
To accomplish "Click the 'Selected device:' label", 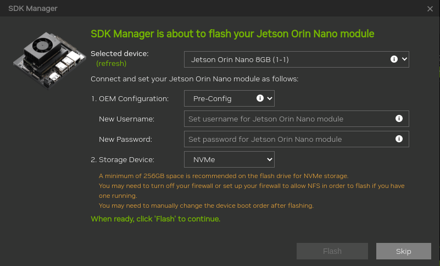I will [120, 53].
